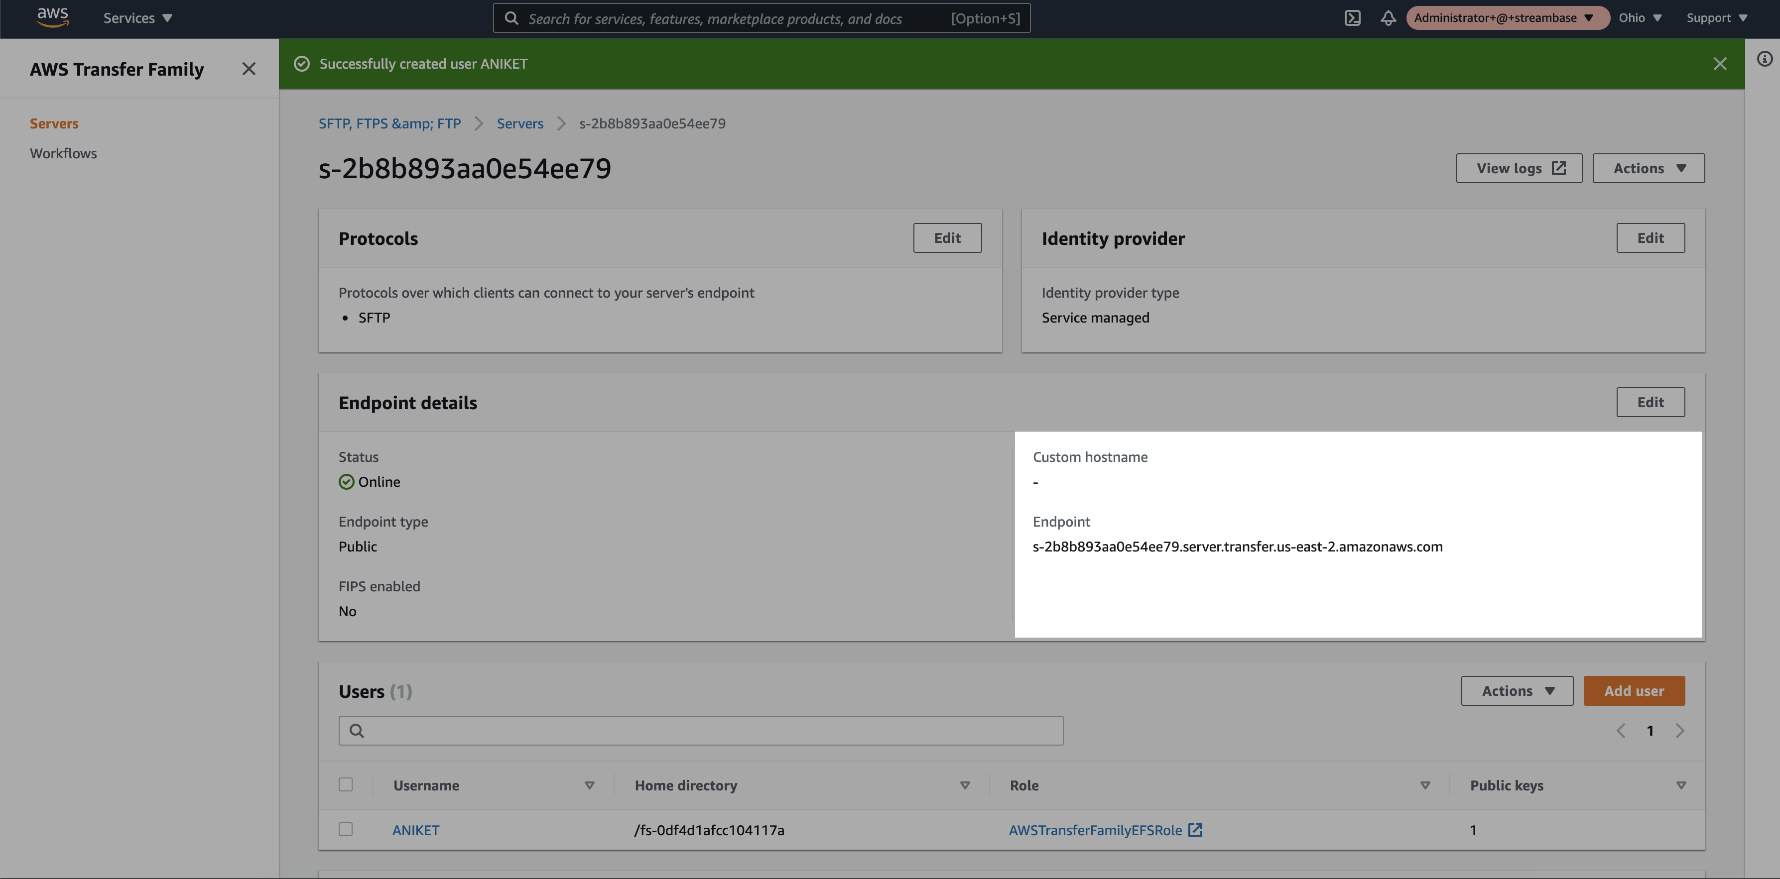Click the Service managed value

pyautogui.click(x=1095, y=318)
